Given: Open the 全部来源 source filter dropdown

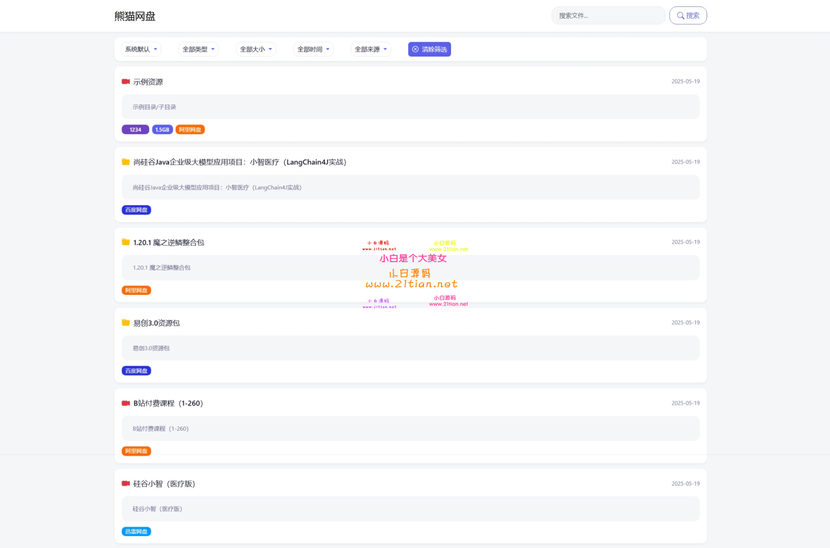Looking at the screenshot, I should click(370, 49).
